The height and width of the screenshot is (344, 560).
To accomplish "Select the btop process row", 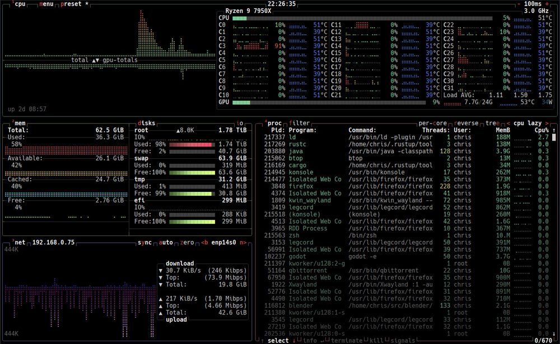I will (x=406, y=158).
